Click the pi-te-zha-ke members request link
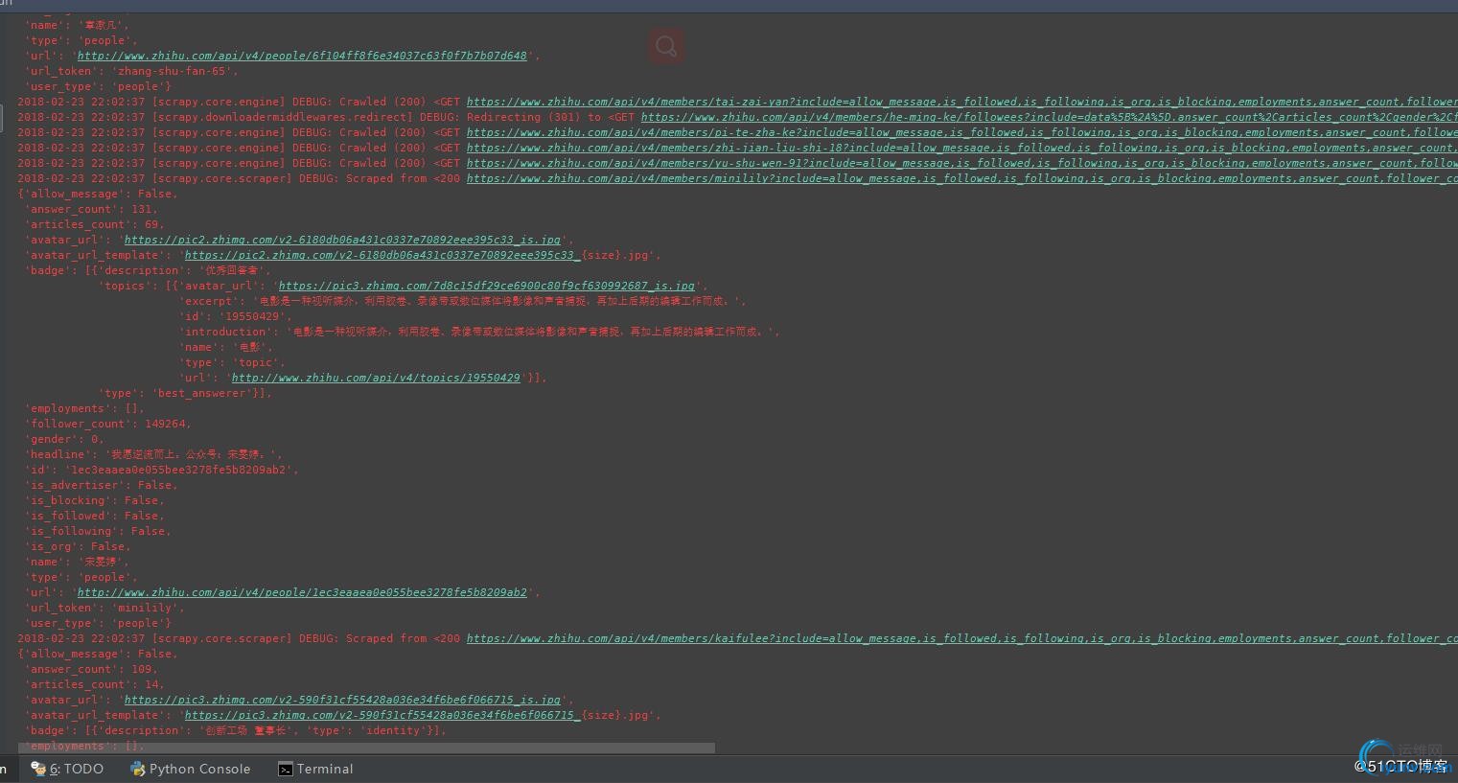 click(x=961, y=132)
